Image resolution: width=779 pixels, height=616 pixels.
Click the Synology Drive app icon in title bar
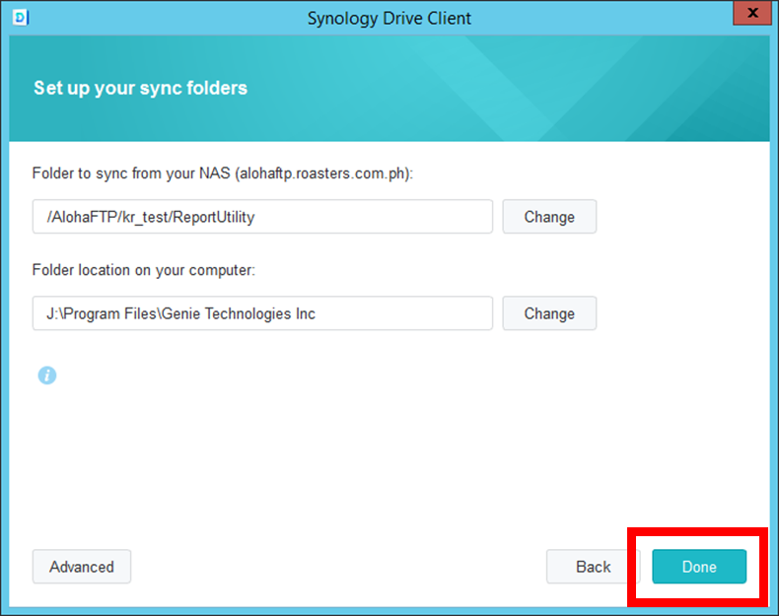(x=21, y=18)
